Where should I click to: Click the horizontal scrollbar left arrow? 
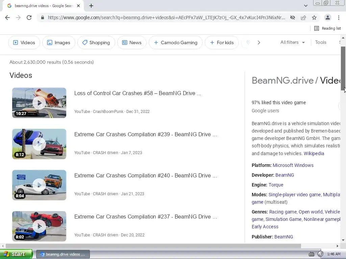(x=2, y=246)
